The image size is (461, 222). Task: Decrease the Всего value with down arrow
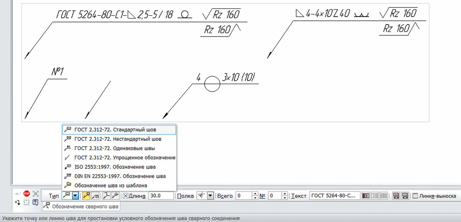255,198
